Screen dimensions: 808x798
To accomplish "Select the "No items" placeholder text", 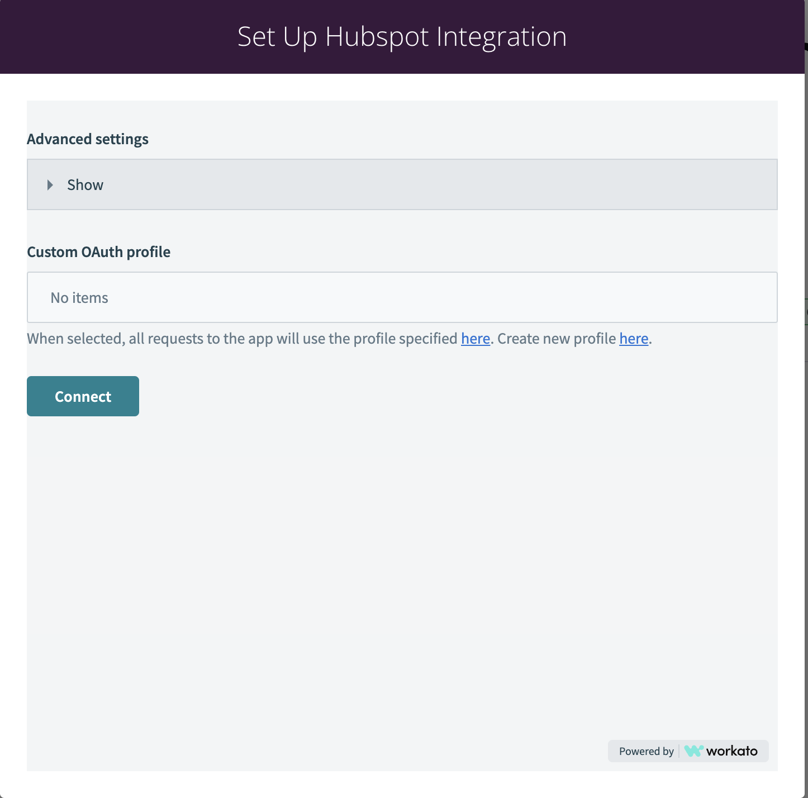I will (79, 298).
